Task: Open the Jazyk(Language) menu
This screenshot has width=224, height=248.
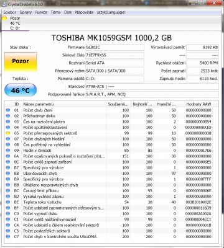Action: pos(111,12)
